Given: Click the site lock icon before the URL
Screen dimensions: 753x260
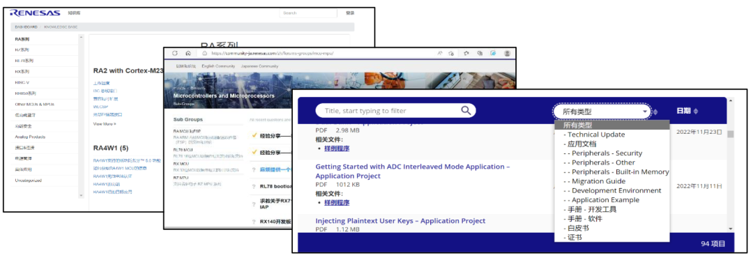Looking at the screenshot, I should pos(204,53).
